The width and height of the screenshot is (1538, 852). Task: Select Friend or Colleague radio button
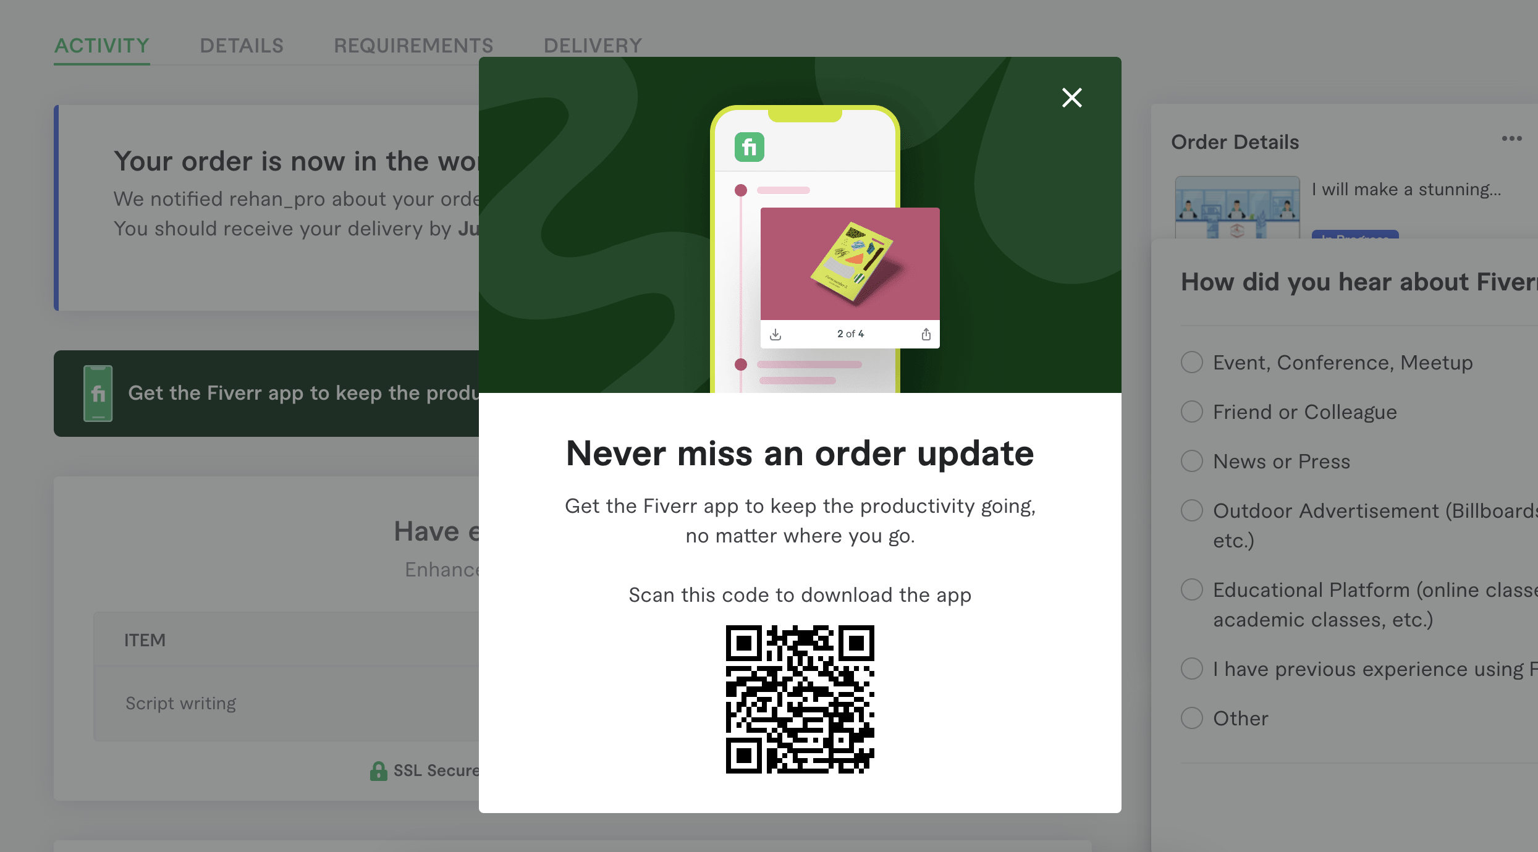pos(1192,410)
